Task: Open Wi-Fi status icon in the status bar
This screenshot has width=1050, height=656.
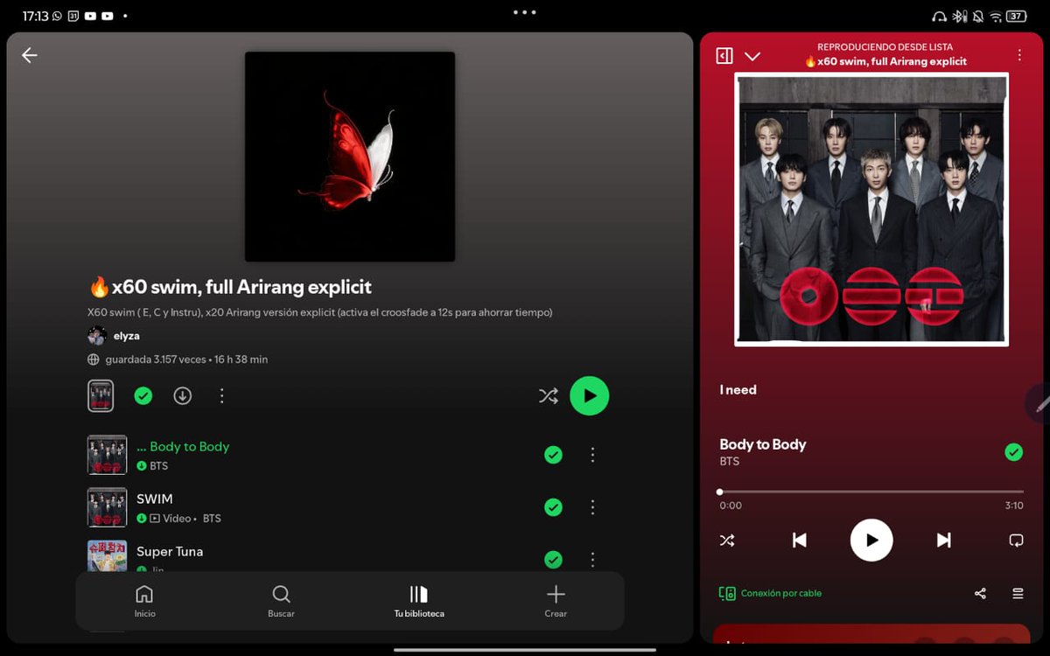Action: click(x=996, y=16)
